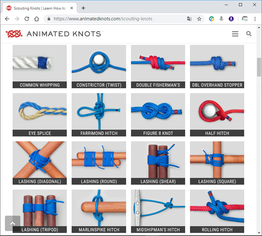Click the Animated Knots logo
This screenshot has width=262, height=236.
pos(53,34)
